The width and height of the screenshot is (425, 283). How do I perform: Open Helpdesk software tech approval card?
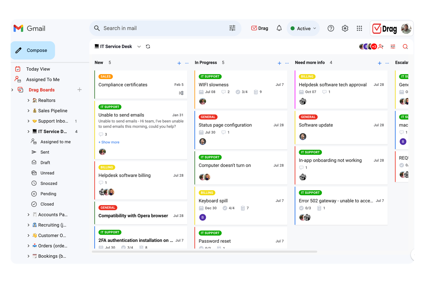[x=341, y=90]
